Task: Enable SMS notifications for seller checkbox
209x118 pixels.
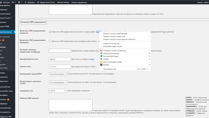Action: [50, 41]
